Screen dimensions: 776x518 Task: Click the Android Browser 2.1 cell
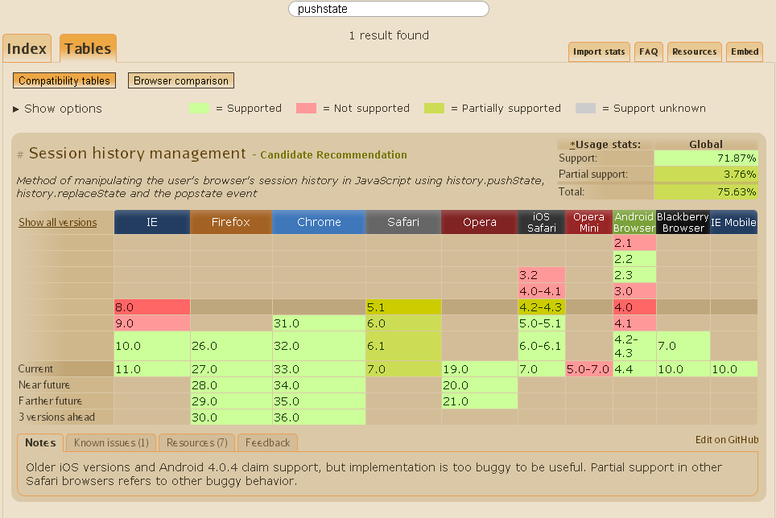tap(634, 243)
